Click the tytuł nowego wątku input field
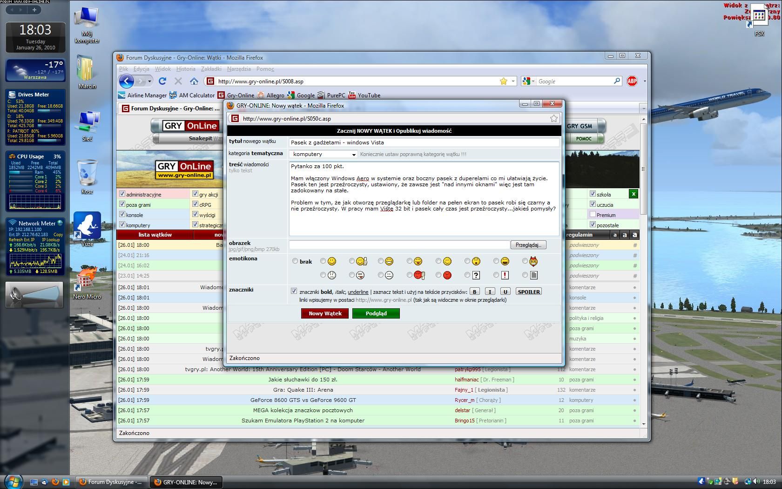Image resolution: width=782 pixels, height=489 pixels. 424,143
